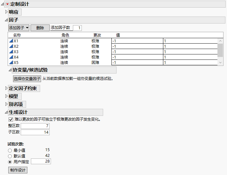Click the 角色 column header

tap(65, 35)
